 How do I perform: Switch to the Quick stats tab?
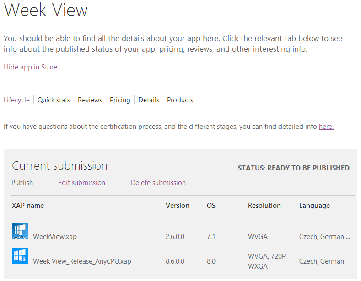[x=54, y=100]
